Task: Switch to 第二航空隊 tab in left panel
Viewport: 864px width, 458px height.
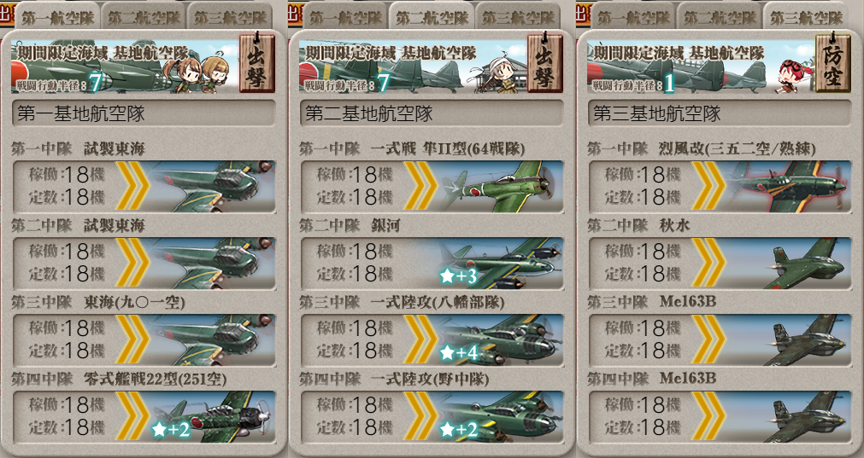Action: tap(144, 18)
